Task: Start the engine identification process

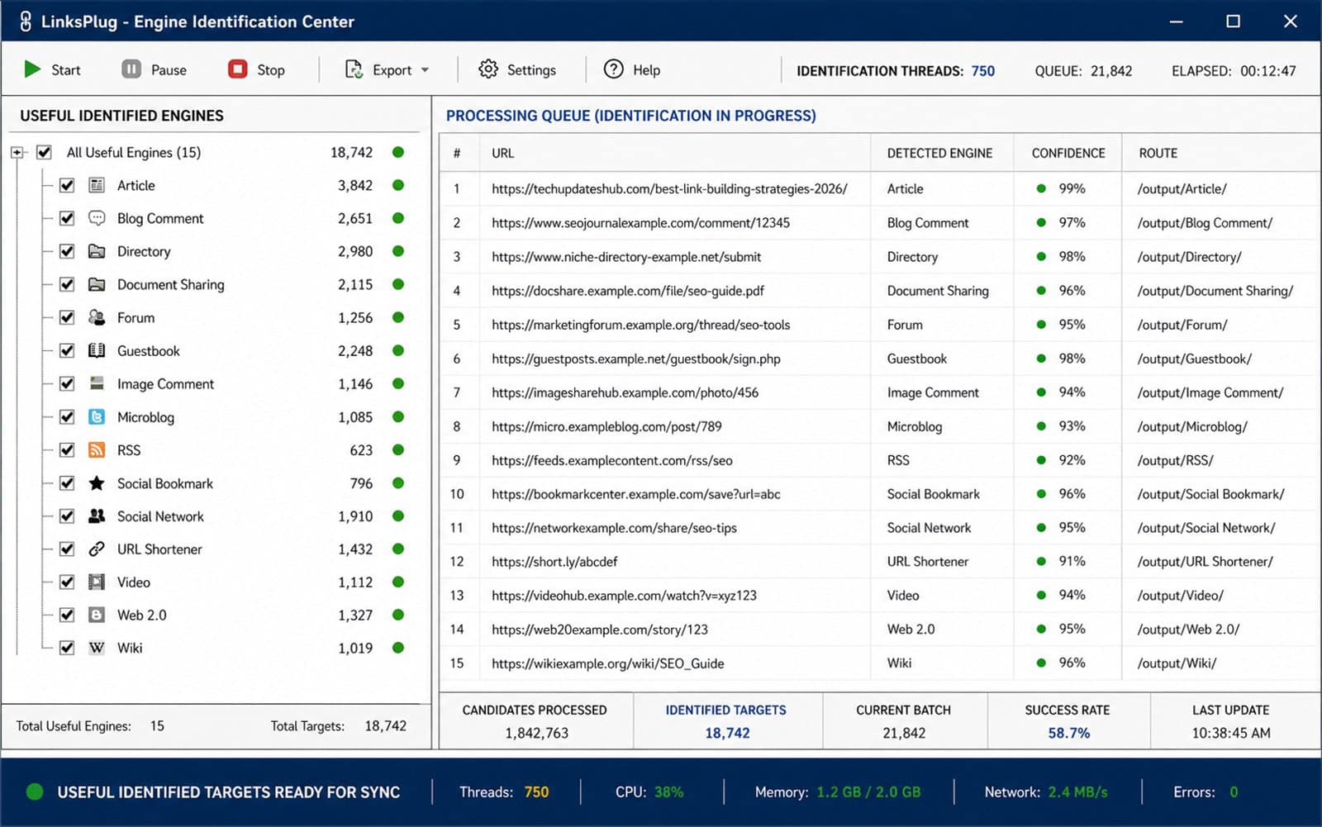Action: (x=53, y=69)
